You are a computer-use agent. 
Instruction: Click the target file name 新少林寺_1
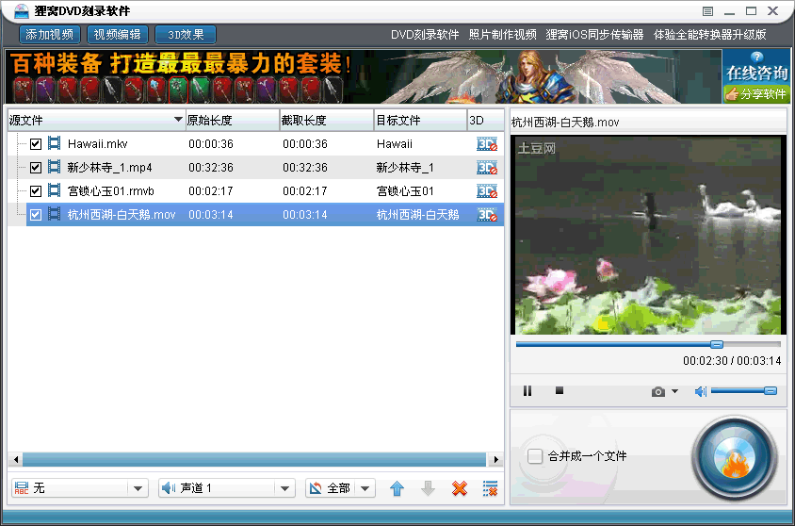pos(405,168)
